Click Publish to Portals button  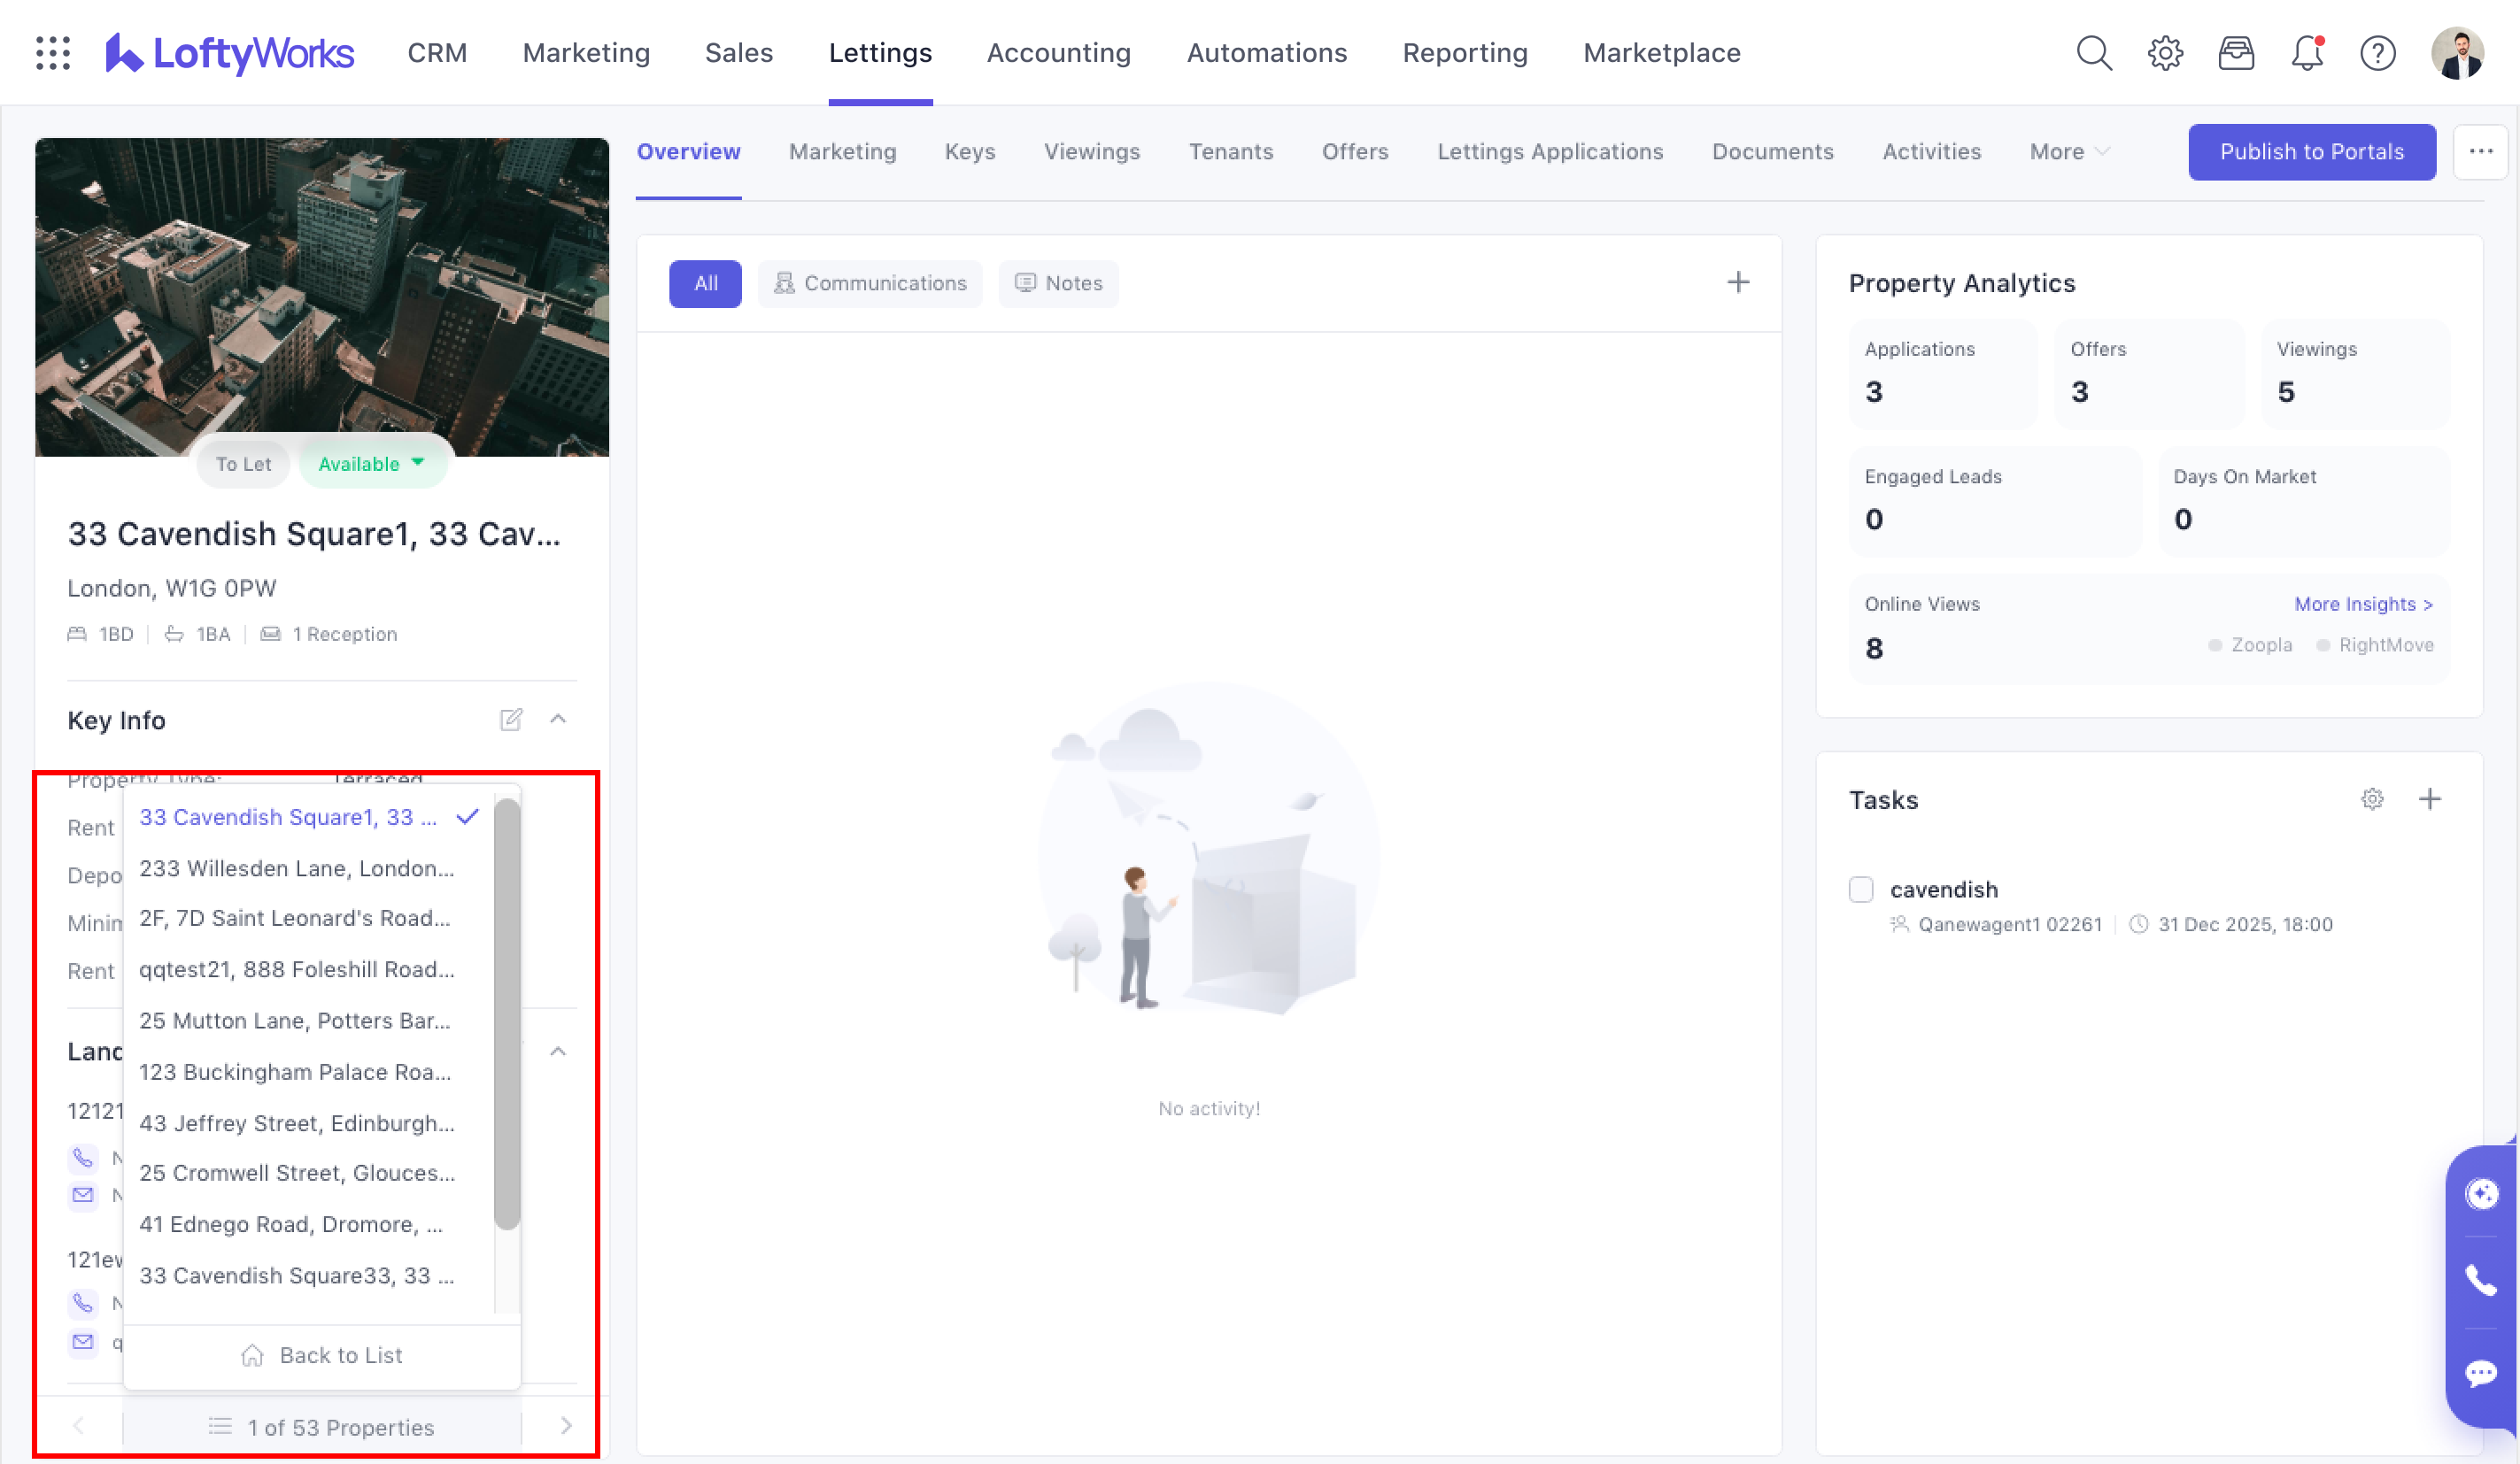(2311, 150)
